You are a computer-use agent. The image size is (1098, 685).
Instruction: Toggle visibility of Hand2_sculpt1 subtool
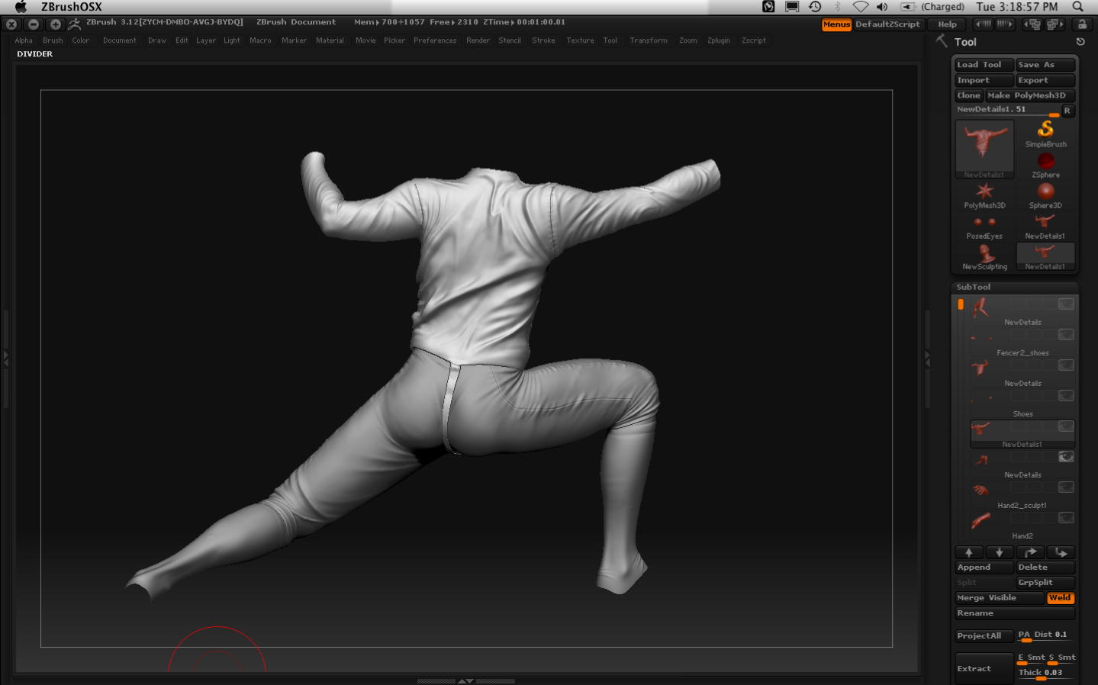pyautogui.click(x=1066, y=487)
